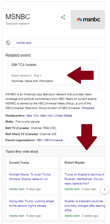Open the 35th TCA Awards event card
Image resolution: width=110 pixels, height=224 pixels.
tap(53, 73)
